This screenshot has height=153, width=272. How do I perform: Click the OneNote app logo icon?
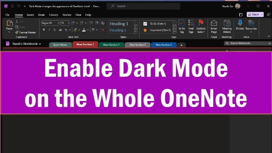[x=6, y=6]
